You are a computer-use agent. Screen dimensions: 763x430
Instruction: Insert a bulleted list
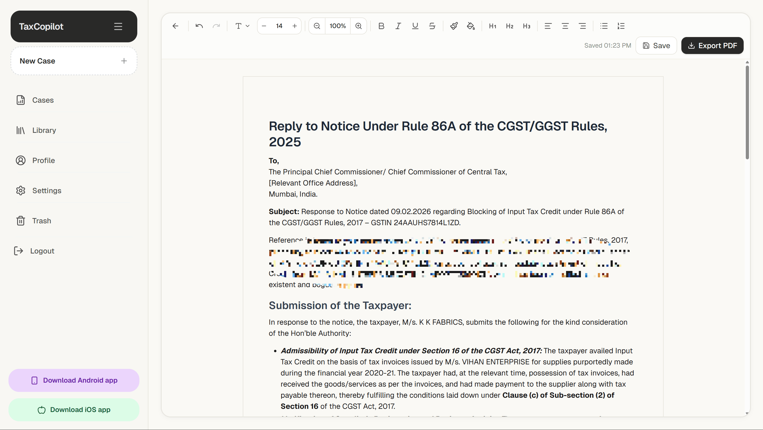604,26
